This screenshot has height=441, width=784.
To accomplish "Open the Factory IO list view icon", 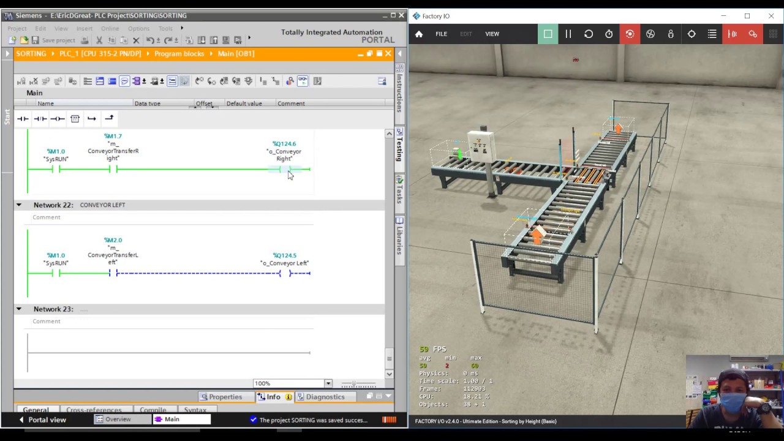I will (712, 34).
